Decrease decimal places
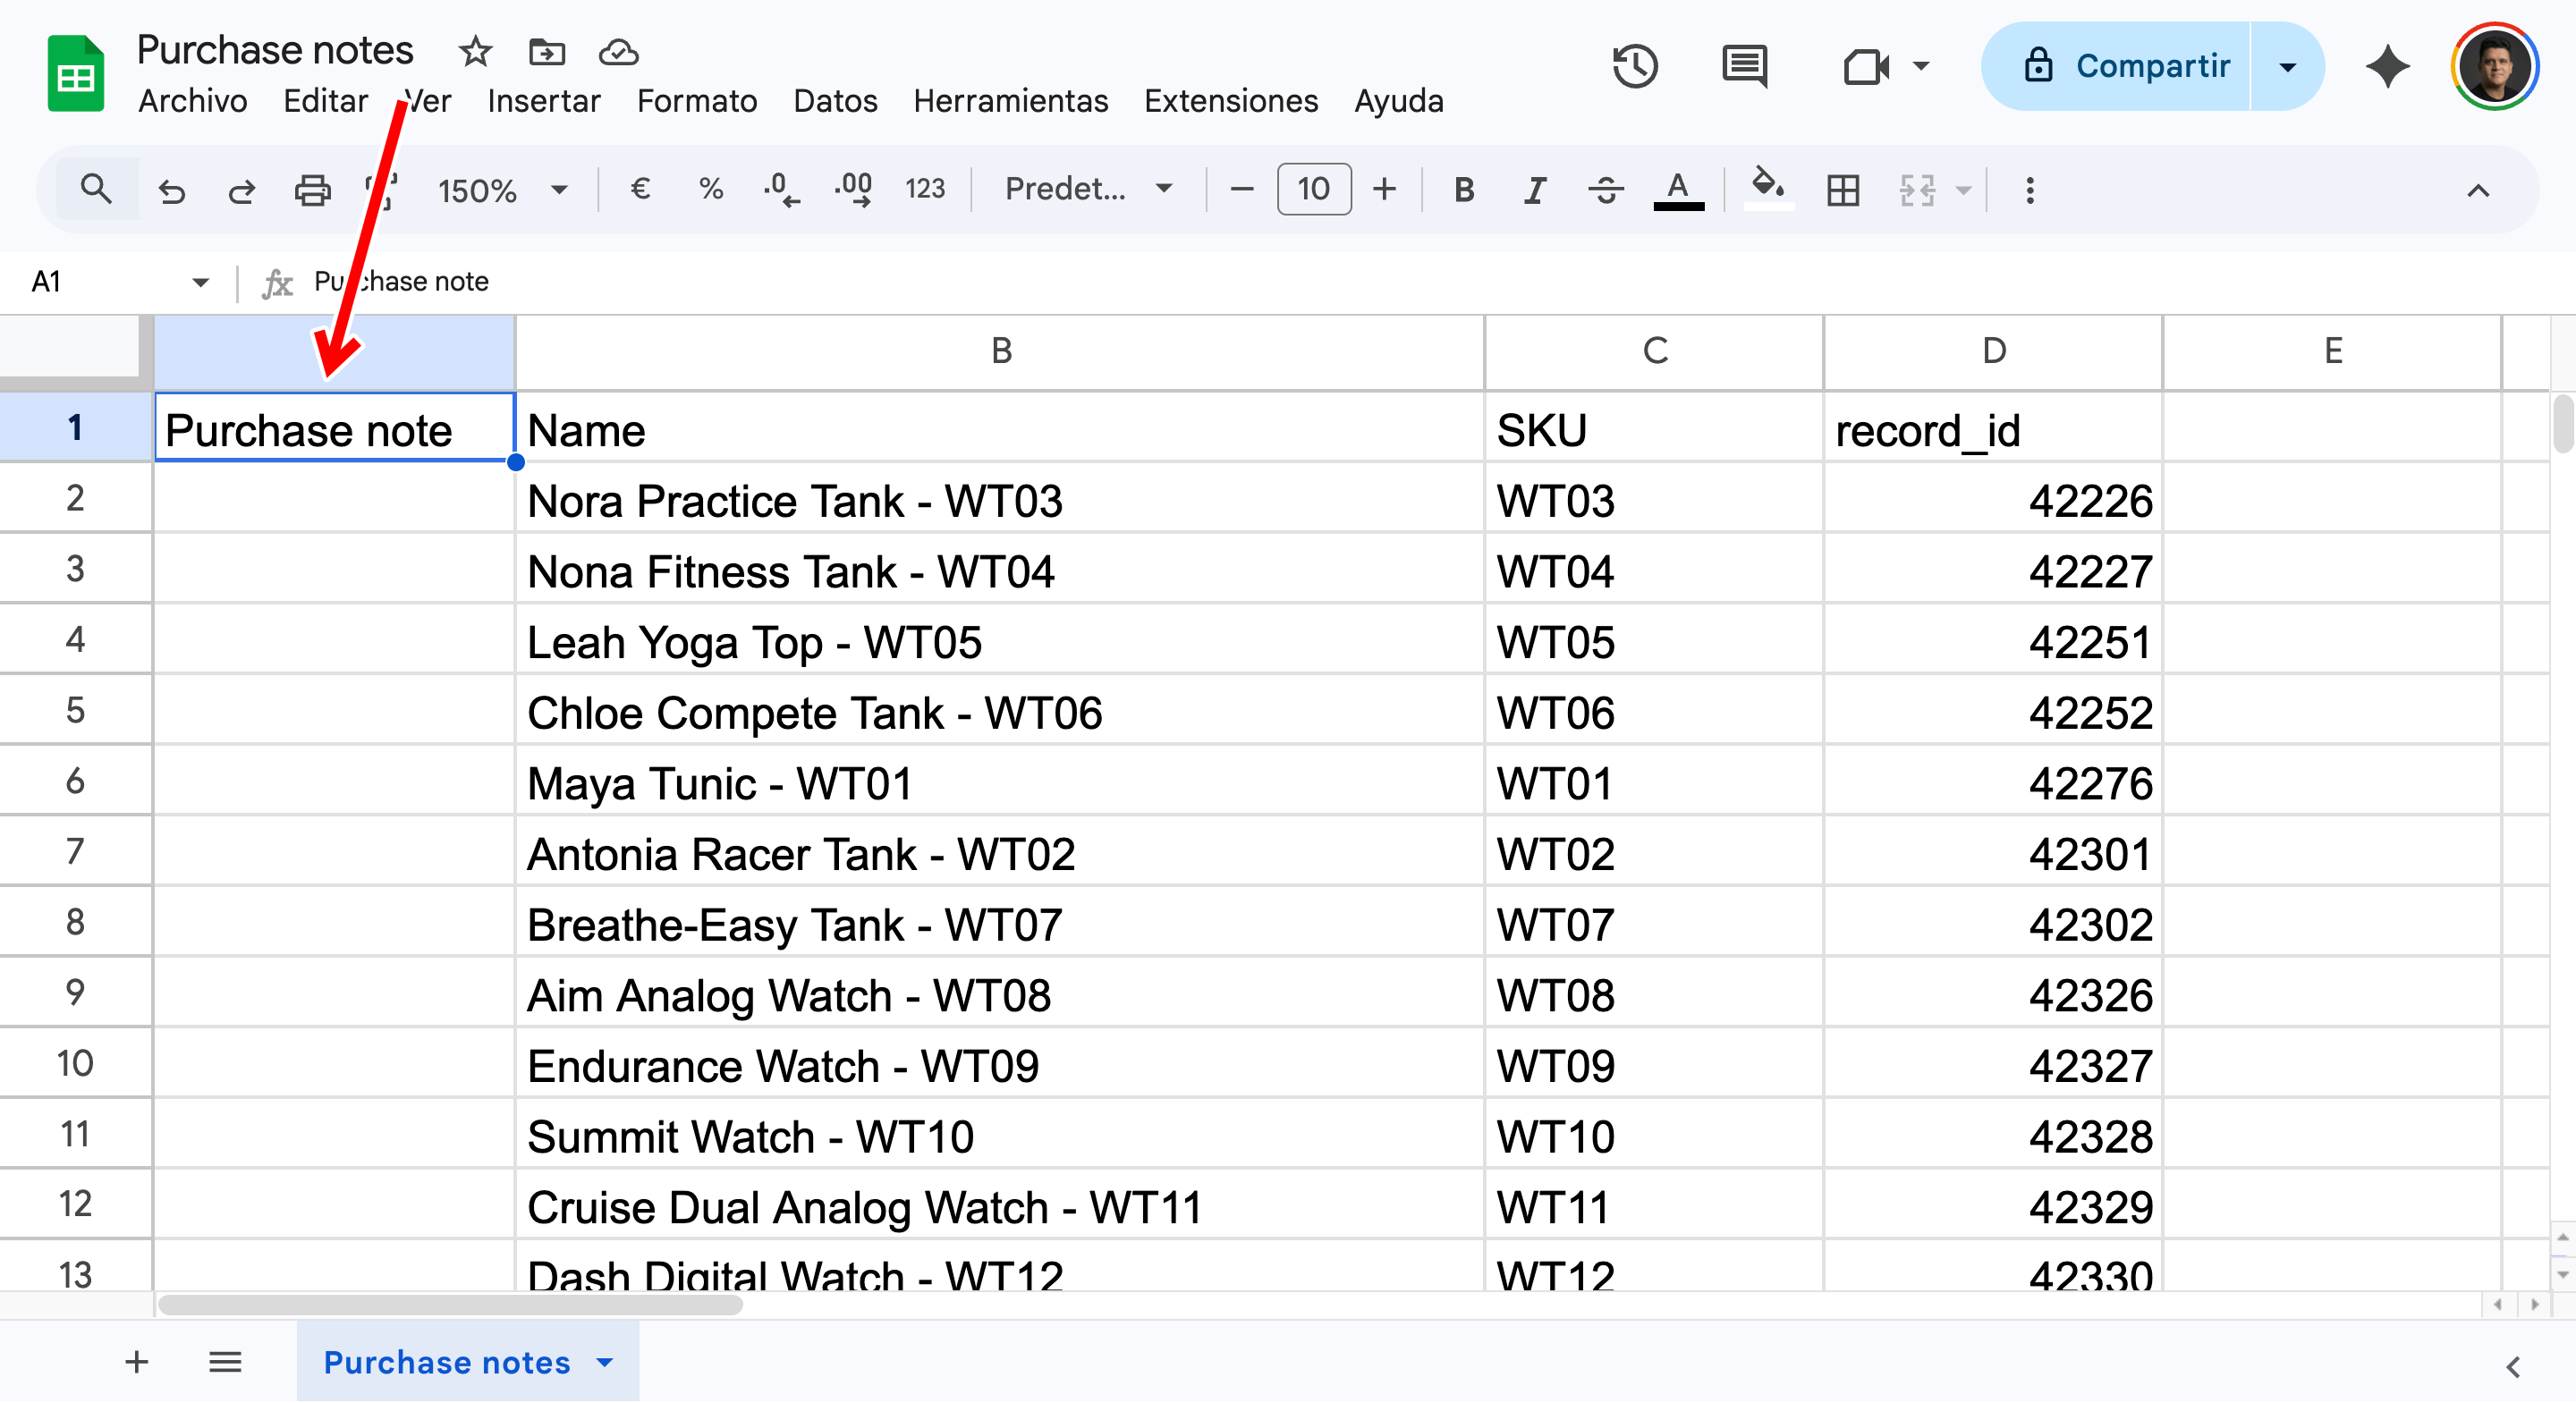Viewport: 2576px width, 1403px height. 781,189
